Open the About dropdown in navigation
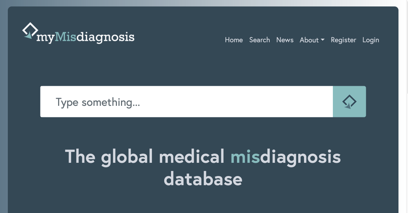The image size is (408, 213). [312, 40]
